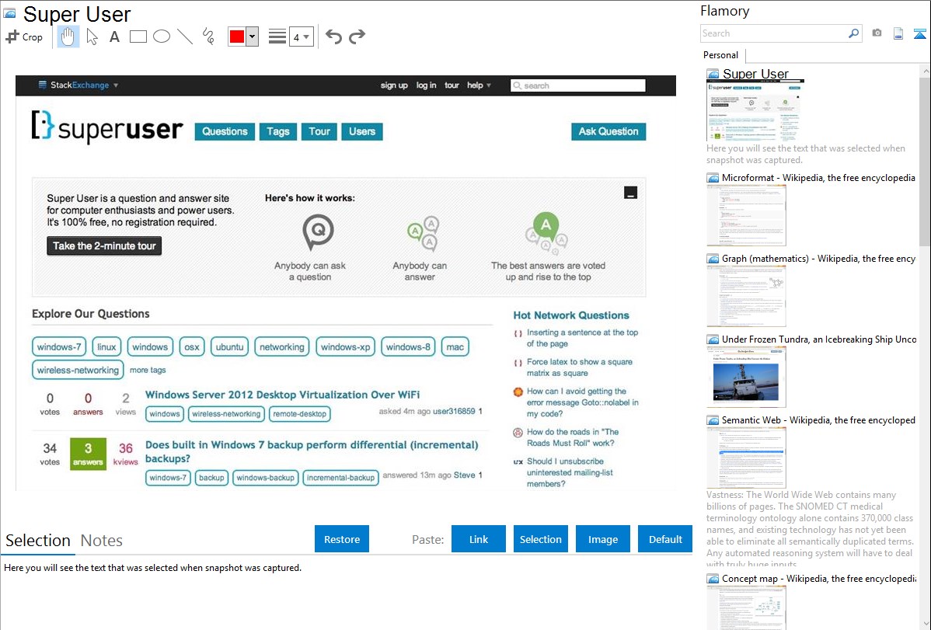Click the sign up link

click(x=394, y=85)
